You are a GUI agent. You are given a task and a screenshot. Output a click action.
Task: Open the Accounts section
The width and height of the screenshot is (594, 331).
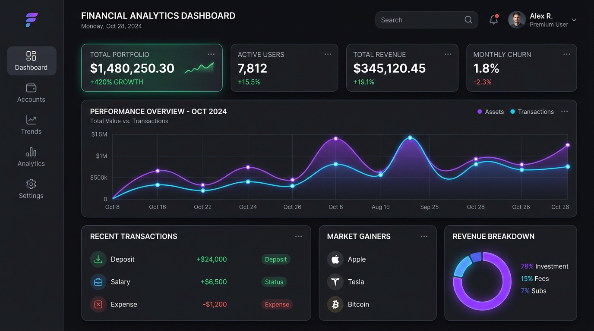click(x=31, y=93)
